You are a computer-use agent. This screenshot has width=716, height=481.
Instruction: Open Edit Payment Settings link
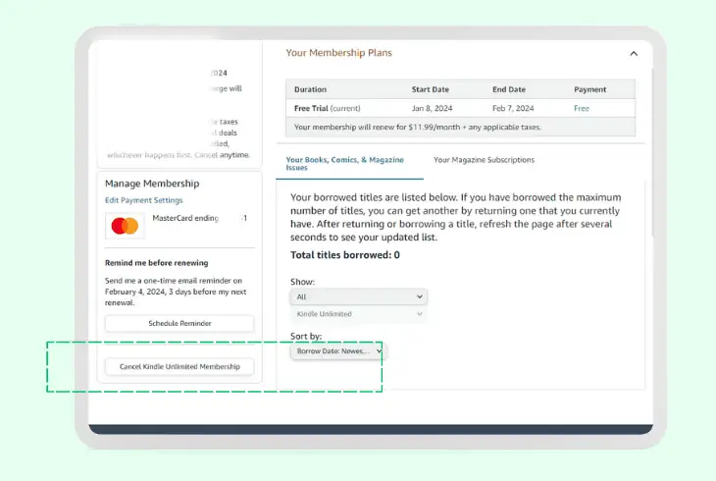pyautogui.click(x=144, y=200)
